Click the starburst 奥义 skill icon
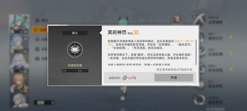Viewport: 247px width, 111px height. [75, 50]
